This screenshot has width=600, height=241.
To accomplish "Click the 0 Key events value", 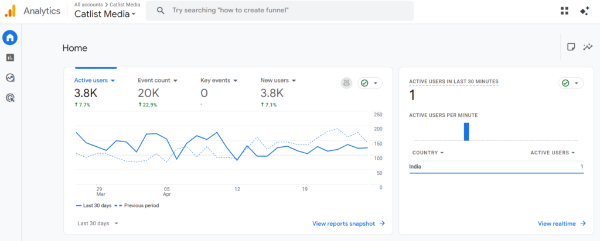I will pyautogui.click(x=204, y=93).
